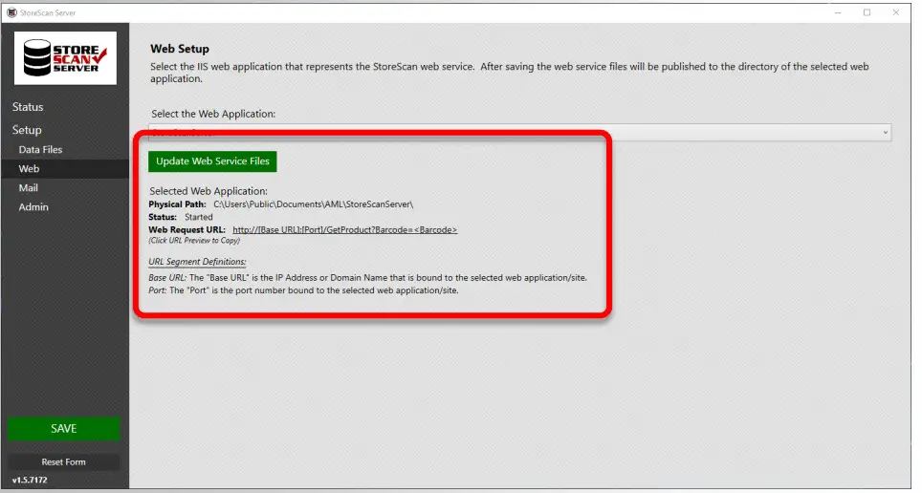Click the URL Segment Definitions label

click(x=197, y=262)
